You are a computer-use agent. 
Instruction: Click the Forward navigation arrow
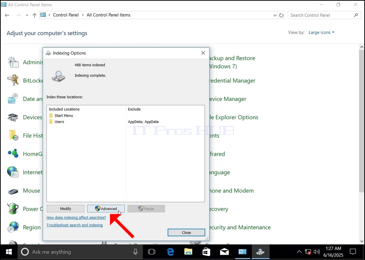click(18, 15)
